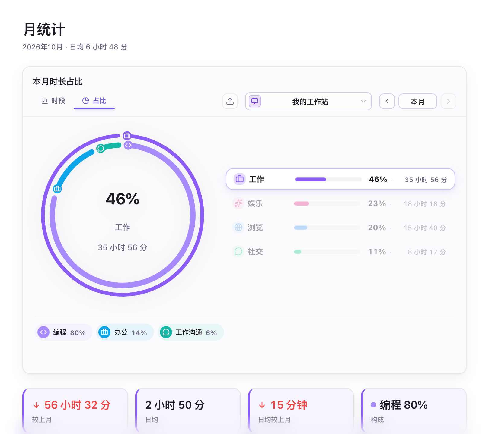
Task: Click the monitor icon in workstation selector
Action: [x=255, y=101]
